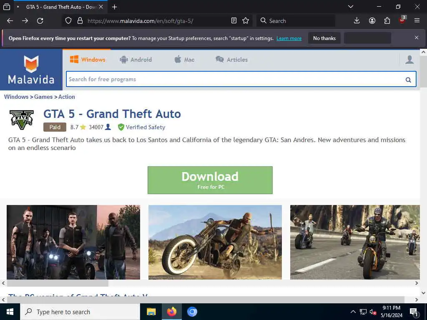Click the page vertical scrollbar
This screenshot has height=320, width=427.
(424, 71)
